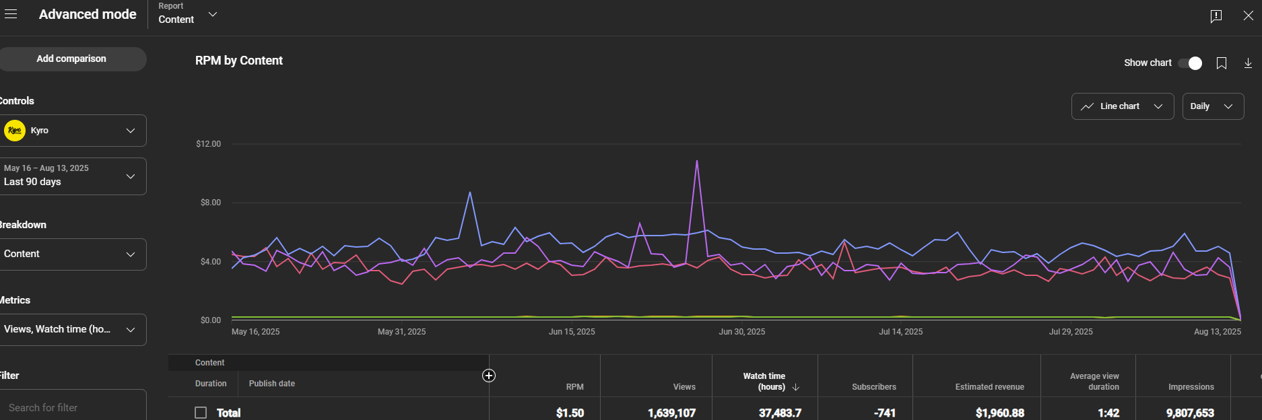Screen dimensions: 1262x420
Task: Check the Total row checkbox
Action: [201, 413]
